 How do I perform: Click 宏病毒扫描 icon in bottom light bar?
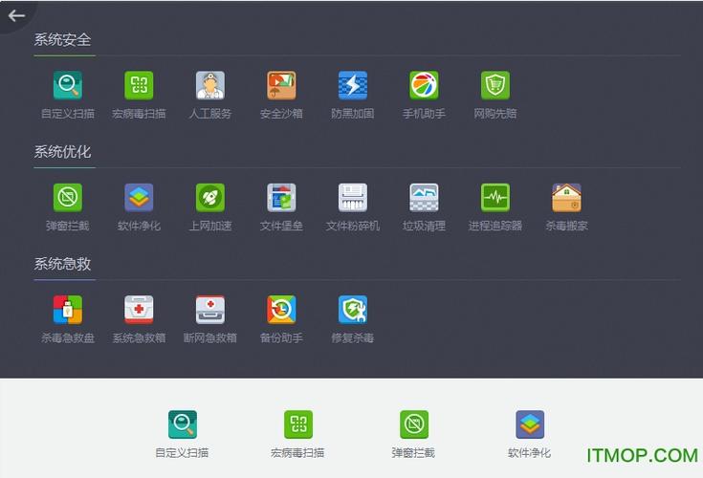298,424
